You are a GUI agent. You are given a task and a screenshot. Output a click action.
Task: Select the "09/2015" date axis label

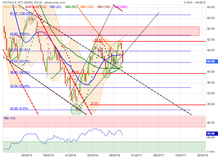point(49,155)
